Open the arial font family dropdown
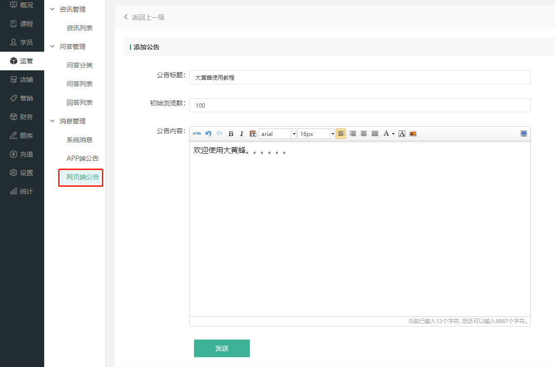 coord(277,134)
